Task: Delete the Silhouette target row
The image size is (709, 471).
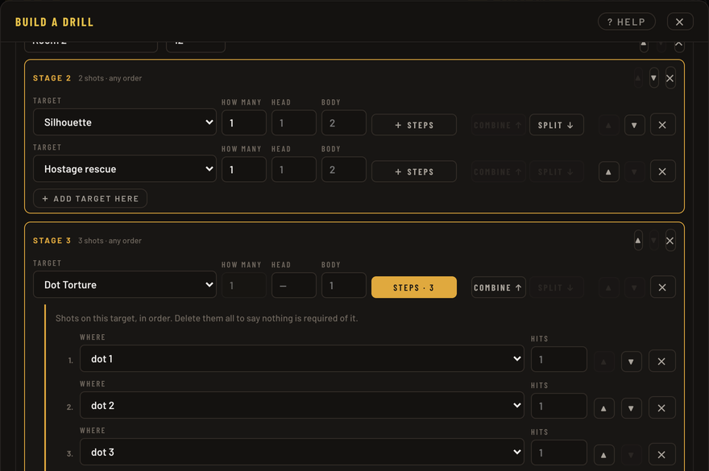Action: coord(663,125)
